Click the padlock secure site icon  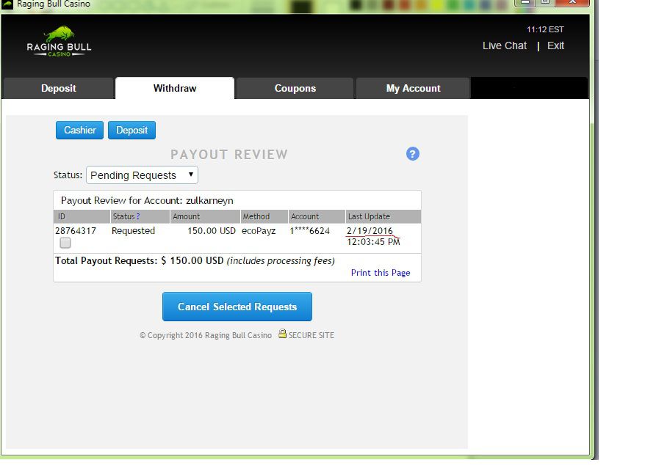click(x=282, y=334)
